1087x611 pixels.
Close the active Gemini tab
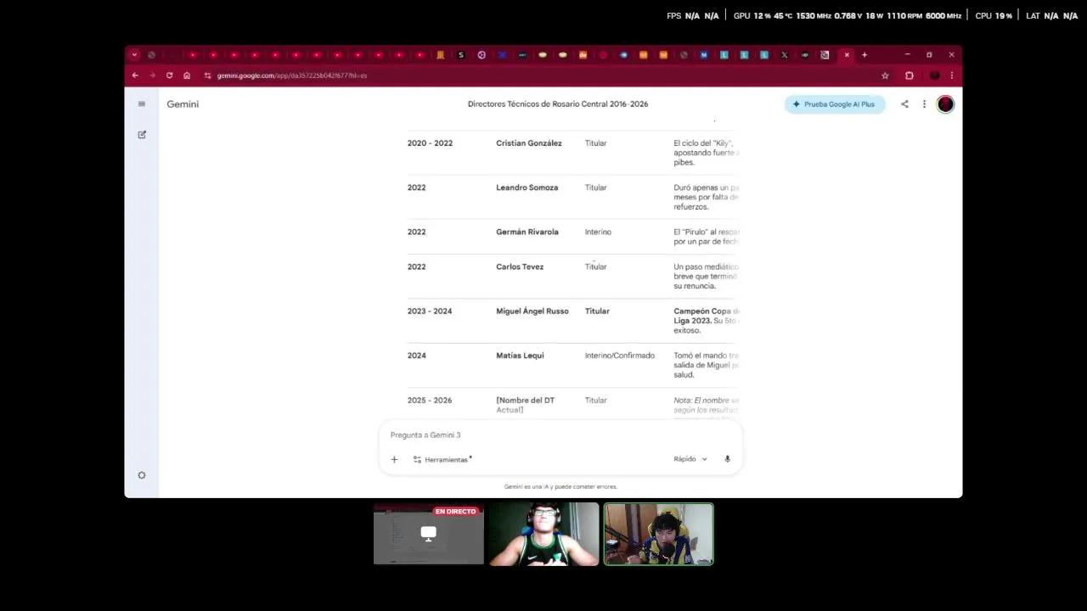[847, 55]
